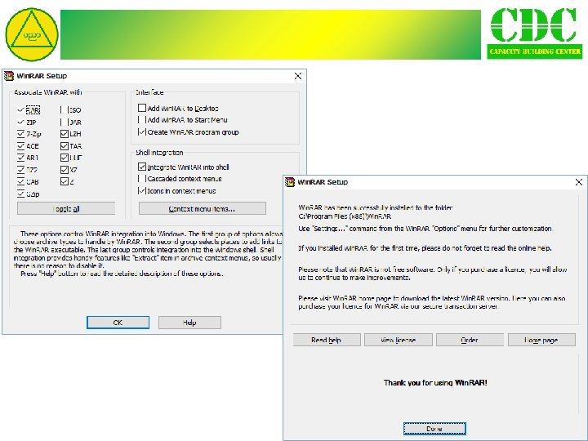The width and height of the screenshot is (588, 441).
Task: Uncheck Create WinRAR program group
Action: [142, 132]
